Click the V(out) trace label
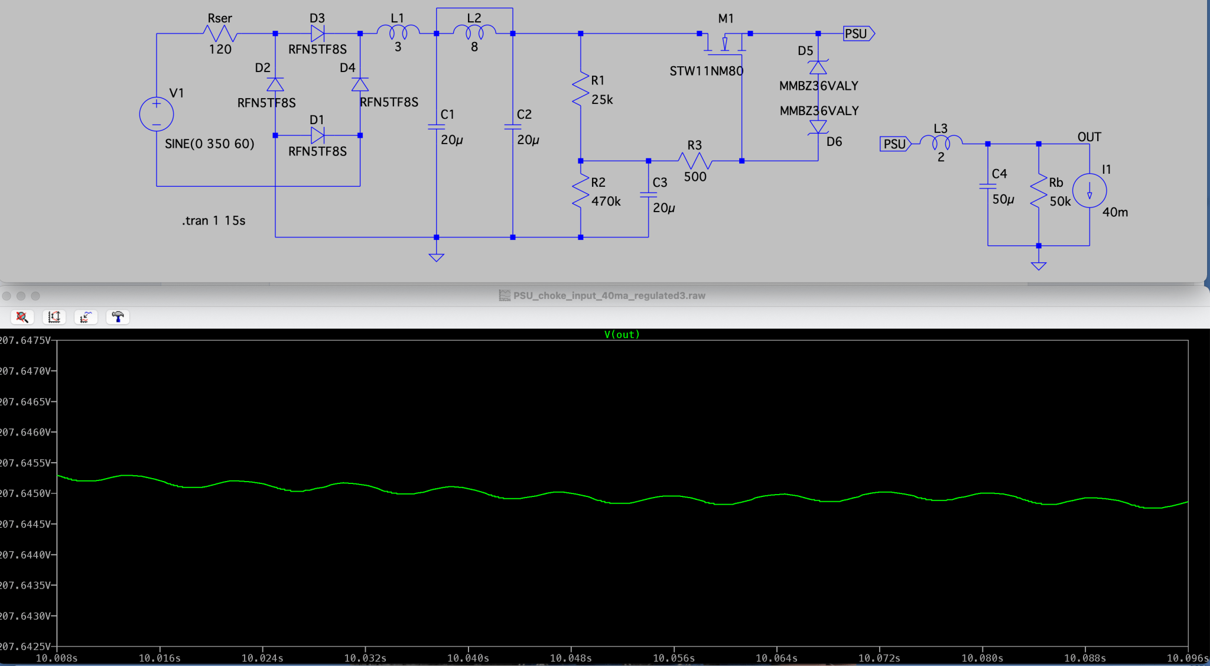 coord(622,334)
